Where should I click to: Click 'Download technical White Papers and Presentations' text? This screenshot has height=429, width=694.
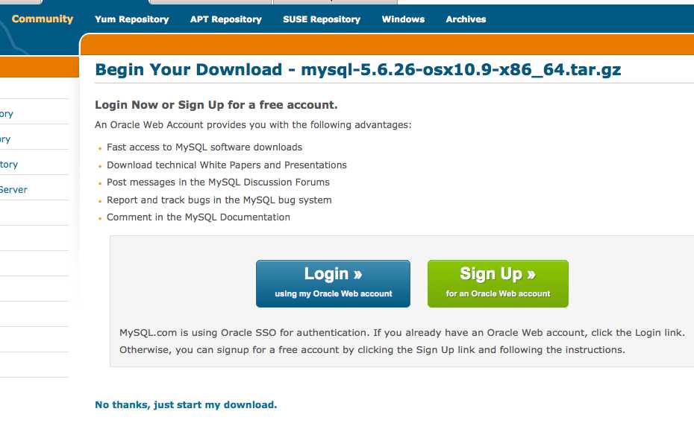(x=227, y=165)
